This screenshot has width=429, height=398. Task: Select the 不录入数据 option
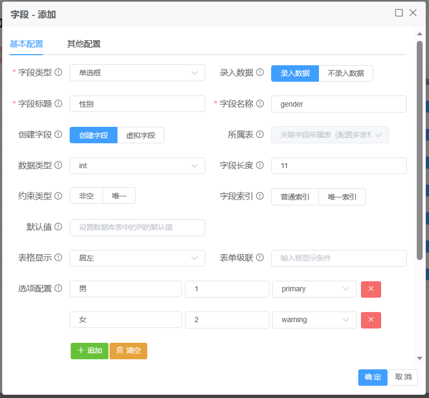[346, 73]
